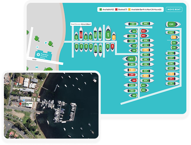The height and width of the screenshot is (145, 191).
Task: Select the booked boat at berth B19
Action: coord(131,75)
